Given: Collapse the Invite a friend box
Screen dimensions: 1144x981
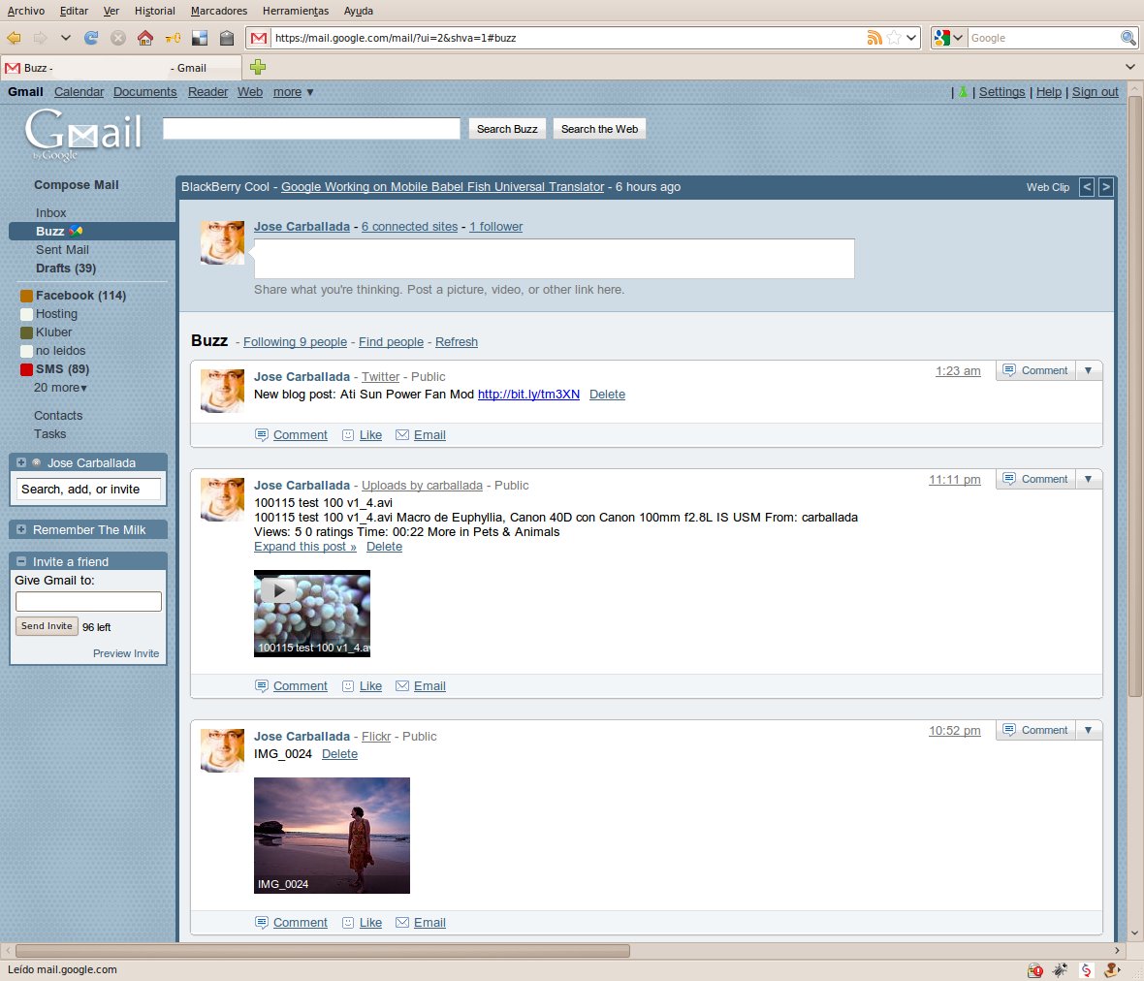Looking at the screenshot, I should click(x=21, y=561).
